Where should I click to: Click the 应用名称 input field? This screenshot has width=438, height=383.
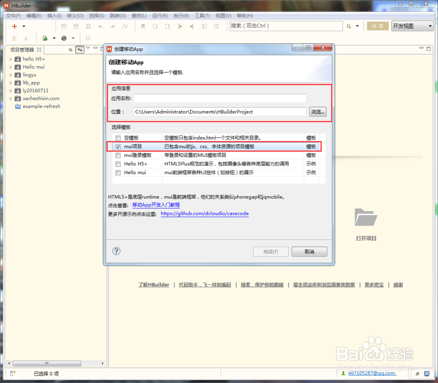[220, 98]
